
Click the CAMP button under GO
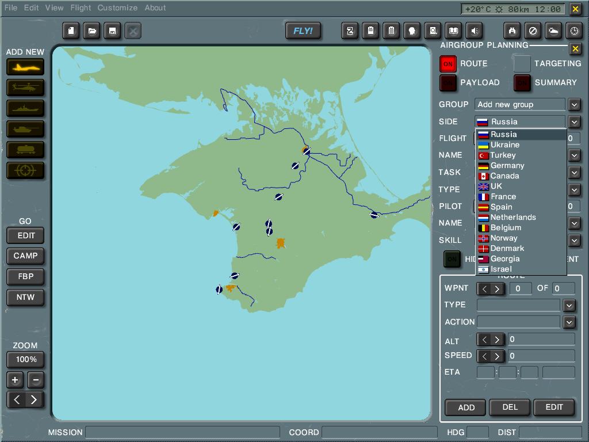25,256
